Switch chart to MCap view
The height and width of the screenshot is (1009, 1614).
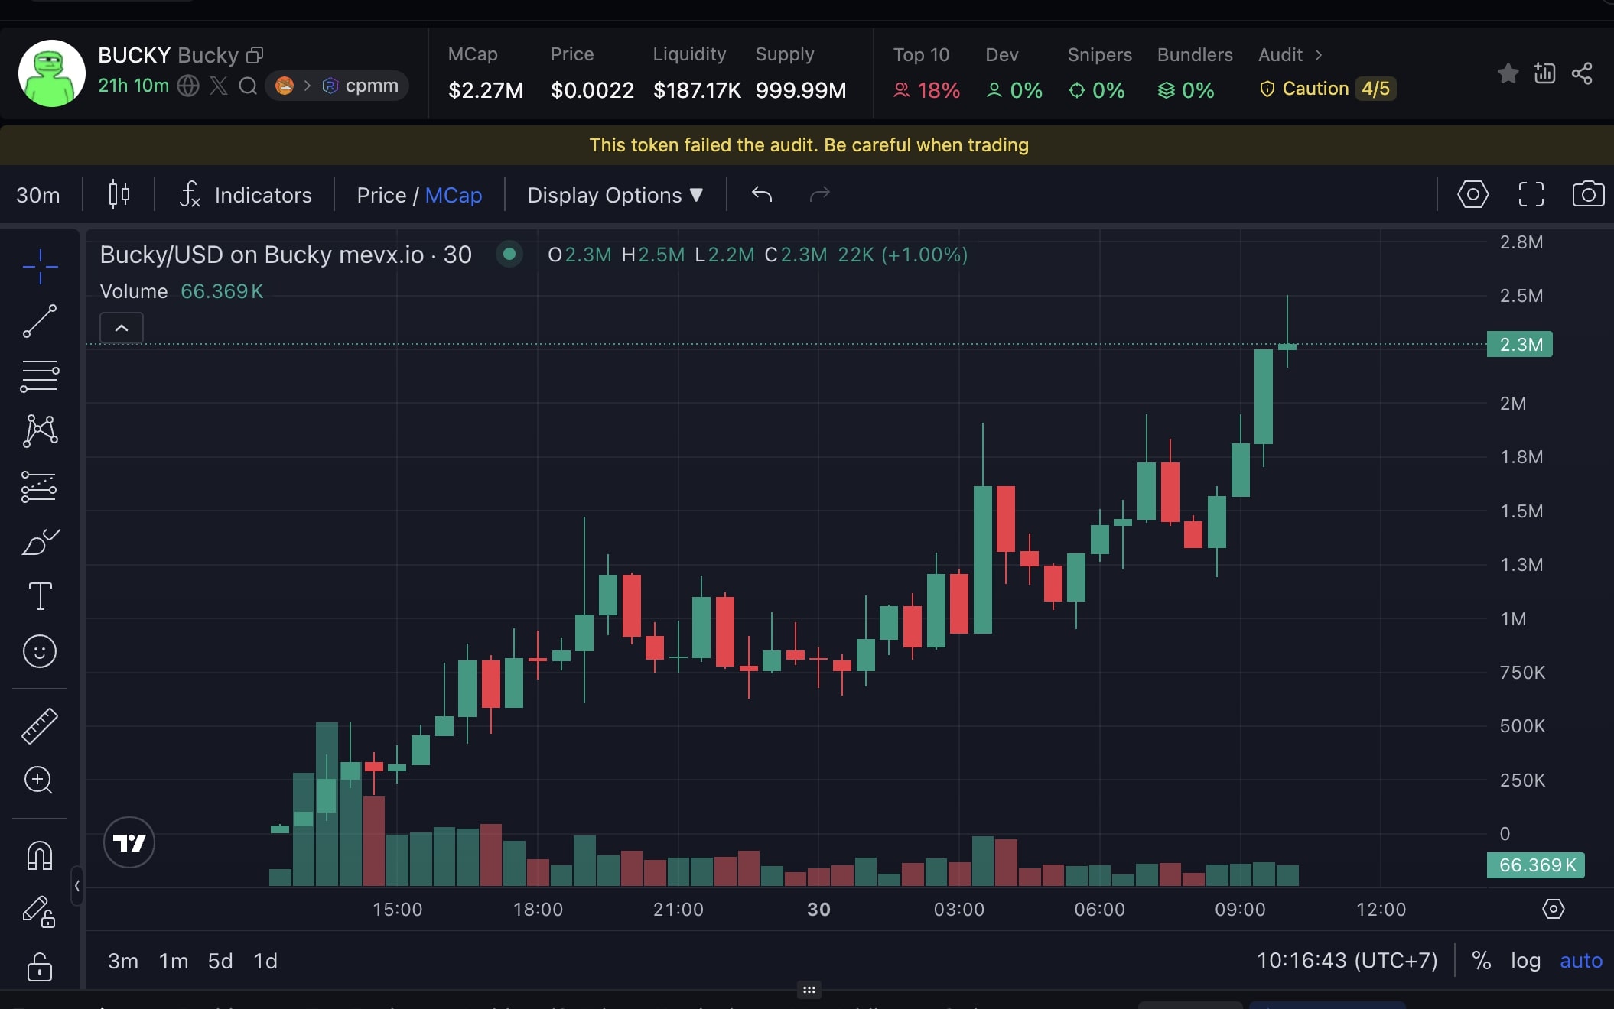[454, 195]
